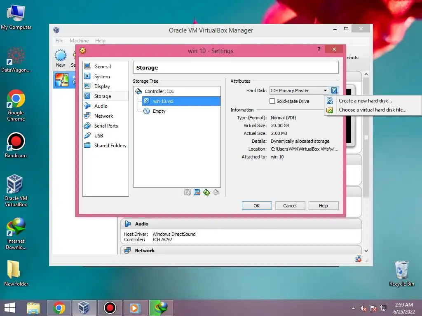Show hidden tray icons arrow

(x=353, y=308)
